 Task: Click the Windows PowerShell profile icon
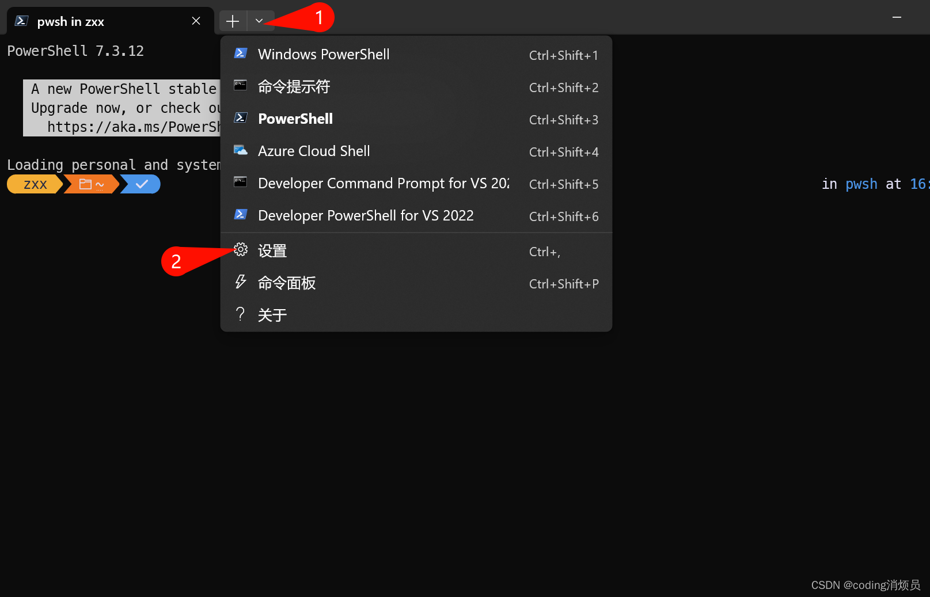coord(241,54)
